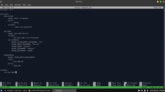
Task: Click the "php-httpd:" service line
Action: tap(9, 16)
